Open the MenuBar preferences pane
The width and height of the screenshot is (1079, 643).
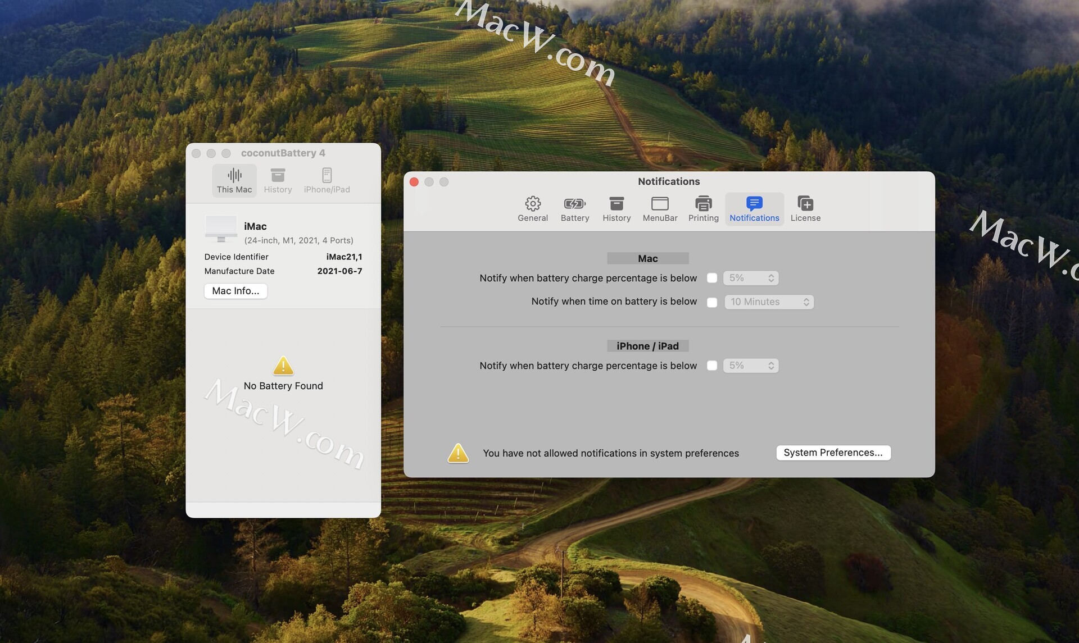click(660, 209)
